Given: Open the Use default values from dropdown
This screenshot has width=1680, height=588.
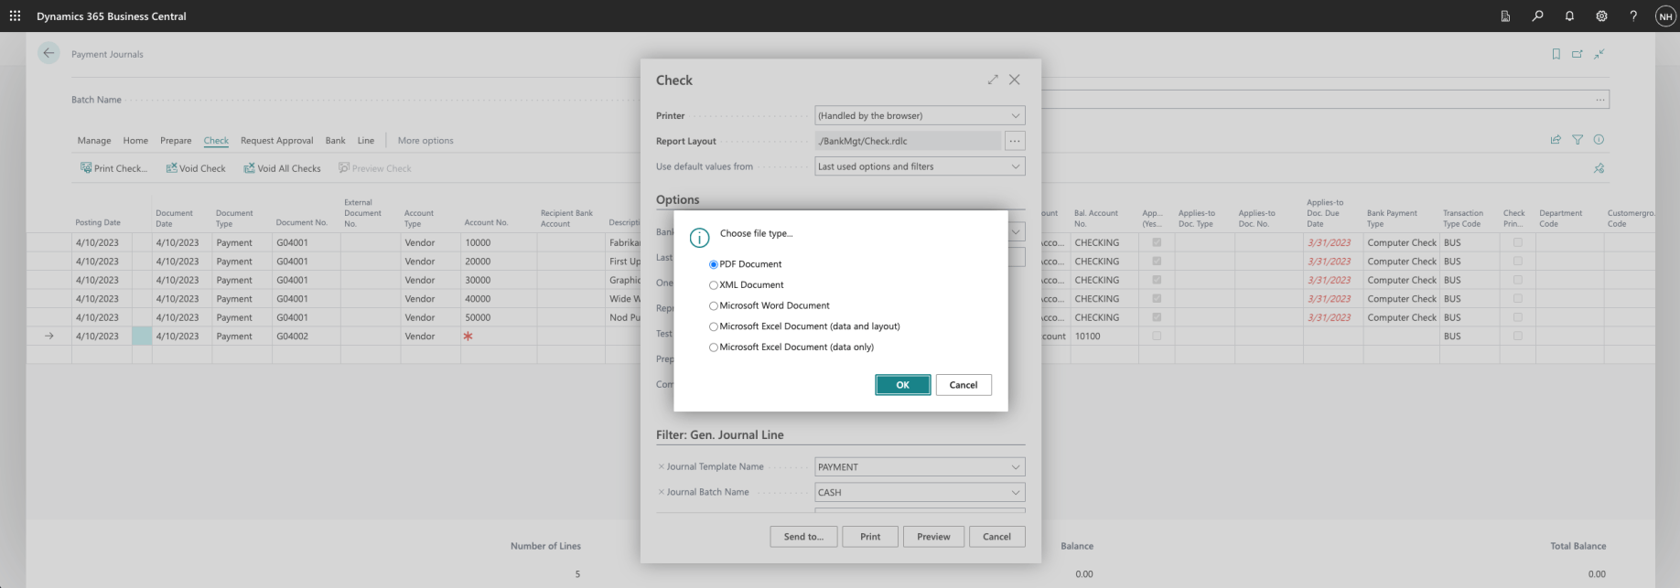Looking at the screenshot, I should point(920,166).
